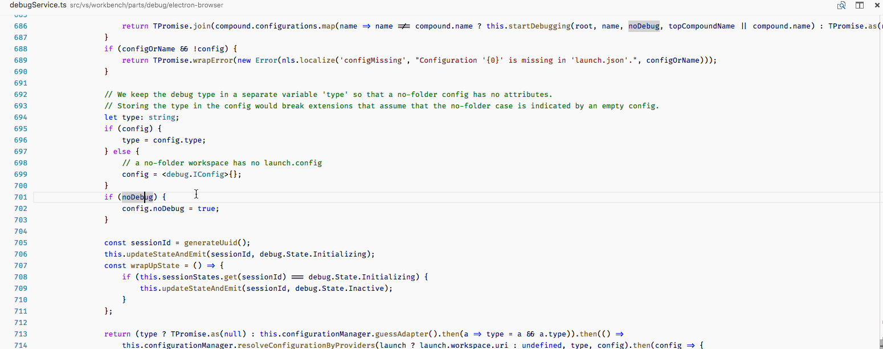Click line number 714 in the gutter
883x349 pixels.
tap(21, 346)
